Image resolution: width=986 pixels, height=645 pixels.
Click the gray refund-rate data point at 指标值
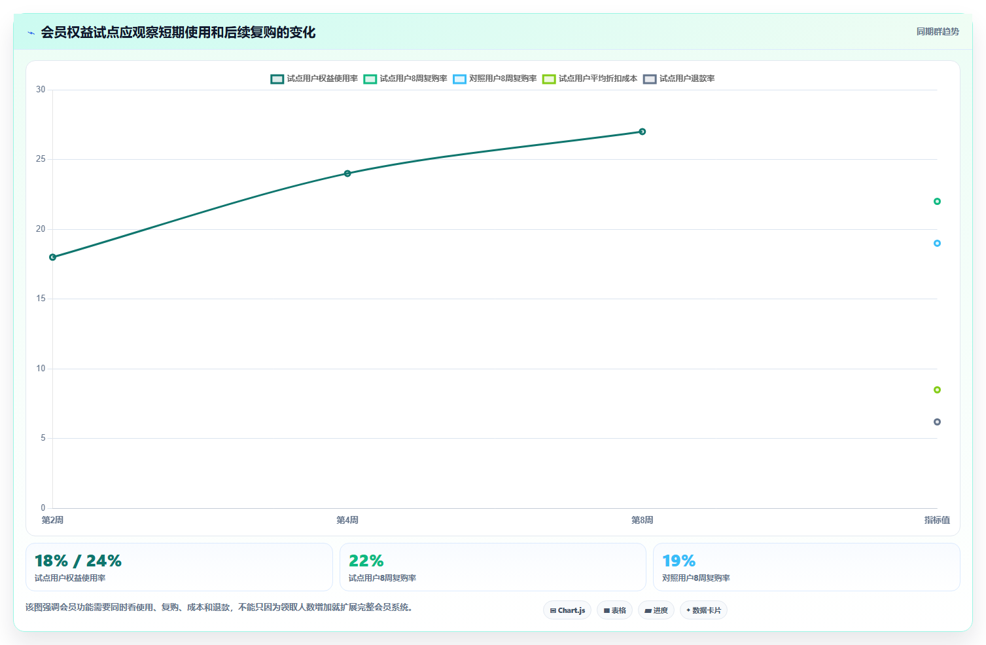[x=937, y=422]
